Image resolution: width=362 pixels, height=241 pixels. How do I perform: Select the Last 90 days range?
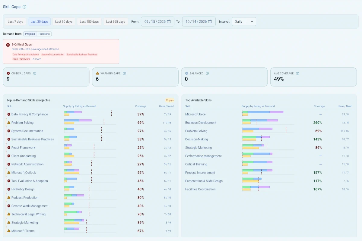click(64, 21)
